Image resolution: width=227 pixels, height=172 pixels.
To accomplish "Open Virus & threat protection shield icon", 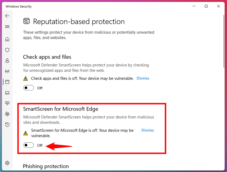I will coord(7,50).
